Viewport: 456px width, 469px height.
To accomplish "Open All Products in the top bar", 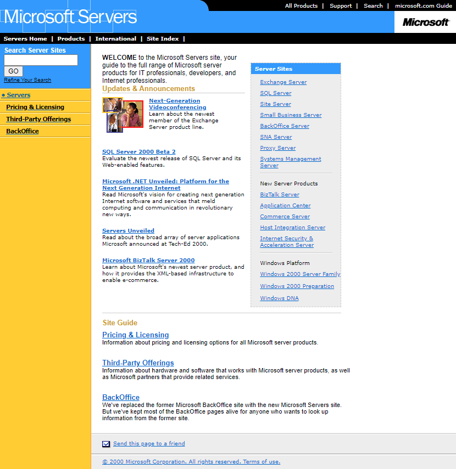I will click(x=301, y=5).
